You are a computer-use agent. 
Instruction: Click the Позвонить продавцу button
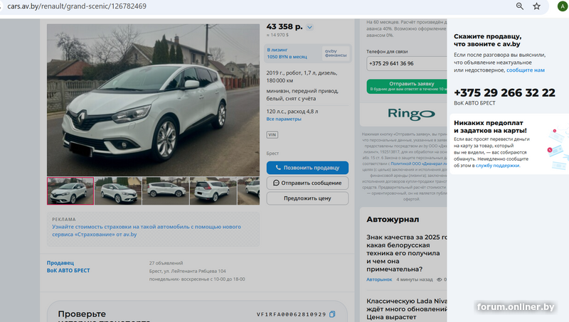click(307, 168)
